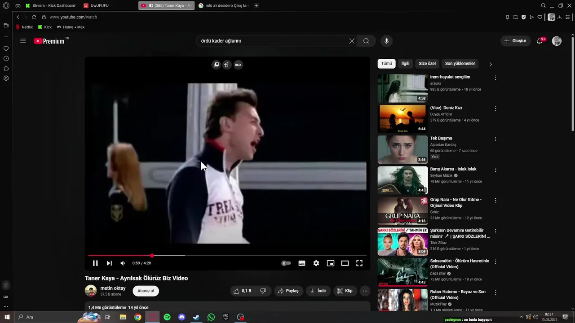Open the Oluştur create button
The width and height of the screenshot is (575, 323).
pos(515,41)
